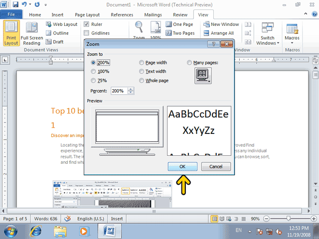Open the Windows Start button
The width and height of the screenshot is (319, 239).
tap(10, 231)
